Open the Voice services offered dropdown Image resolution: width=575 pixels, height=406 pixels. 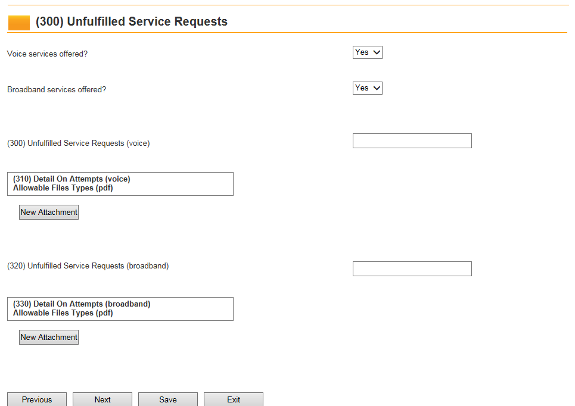coord(367,52)
